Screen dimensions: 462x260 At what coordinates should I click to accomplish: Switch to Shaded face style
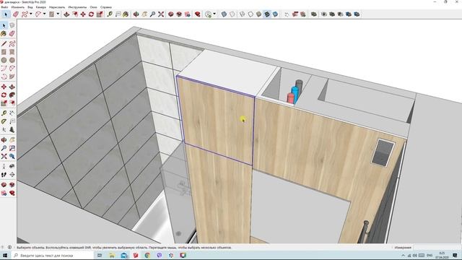tap(258, 14)
